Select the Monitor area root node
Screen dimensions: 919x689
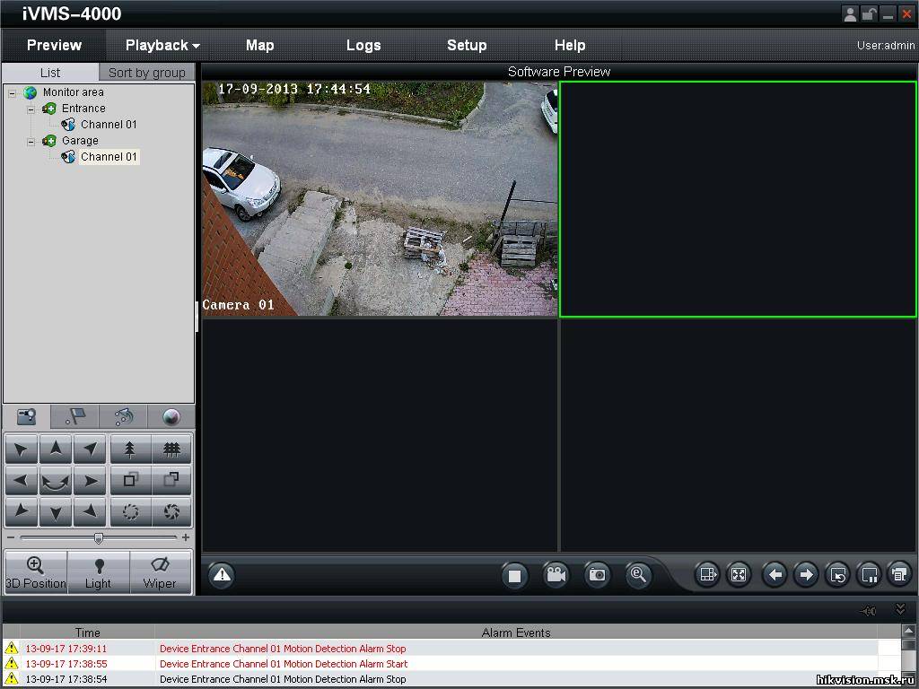pyautogui.click(x=74, y=92)
